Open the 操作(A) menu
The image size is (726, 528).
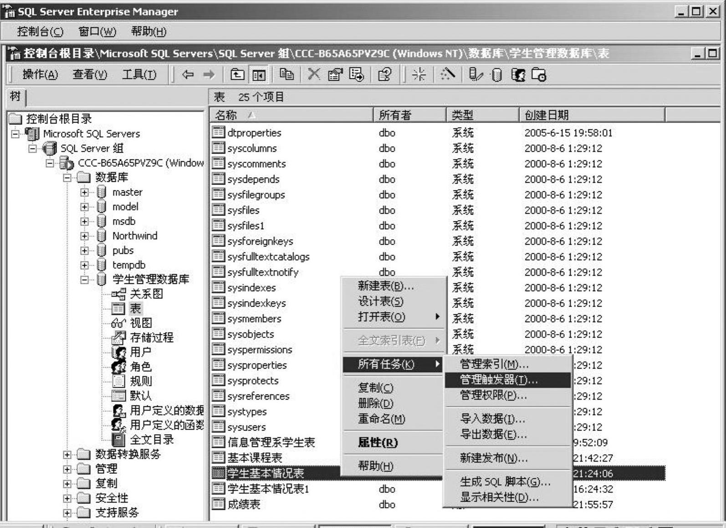click(40, 74)
